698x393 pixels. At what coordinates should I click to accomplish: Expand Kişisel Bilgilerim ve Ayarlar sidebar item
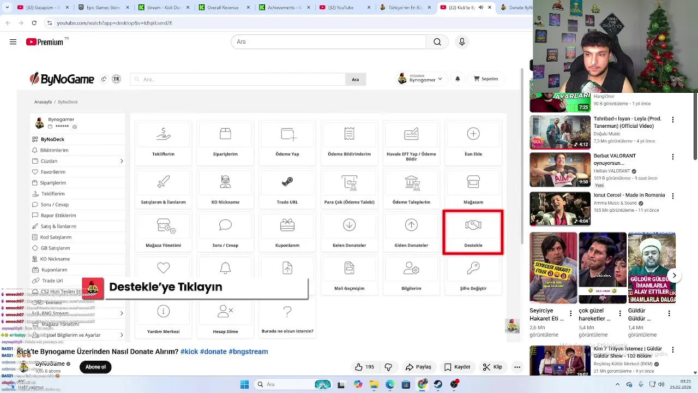point(77,335)
